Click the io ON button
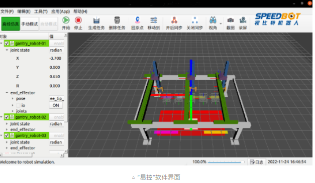The image size is (315, 183). (56, 105)
